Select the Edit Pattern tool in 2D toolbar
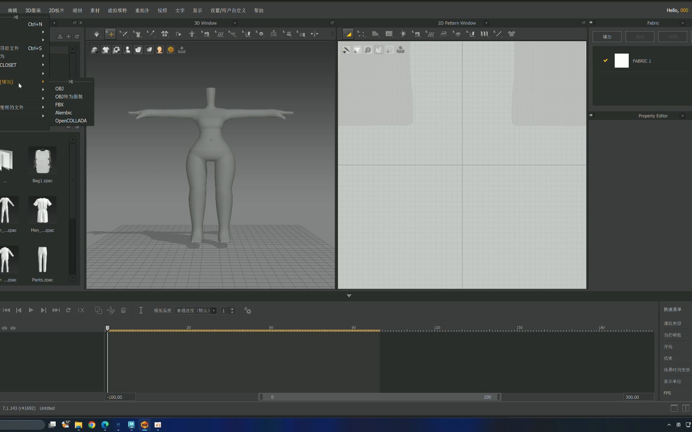Screen dimensions: 692x432 pyautogui.click(x=348, y=34)
